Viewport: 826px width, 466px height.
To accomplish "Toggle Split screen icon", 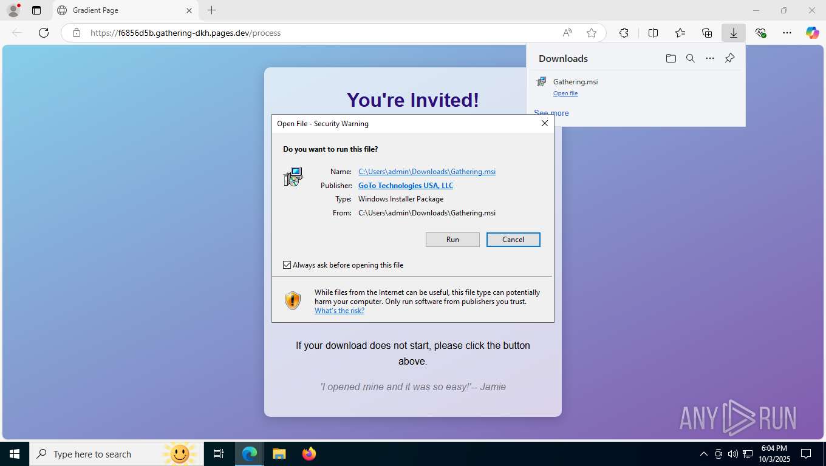I will pyautogui.click(x=653, y=33).
